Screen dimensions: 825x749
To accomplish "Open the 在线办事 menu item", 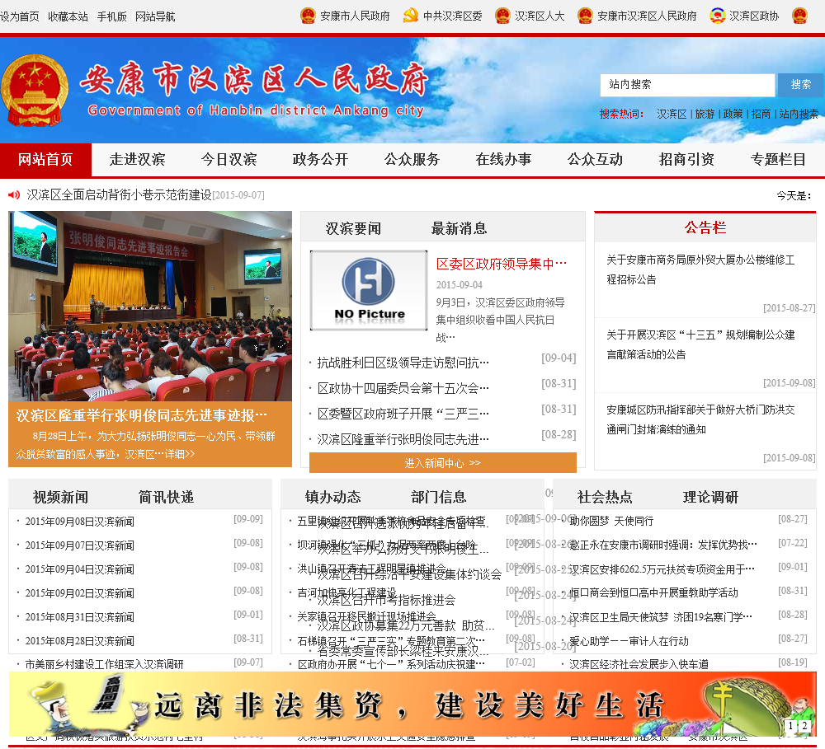I will 503,159.
